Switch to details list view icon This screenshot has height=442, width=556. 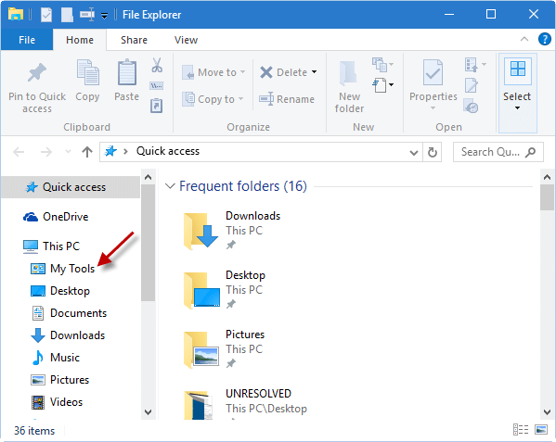point(521,430)
